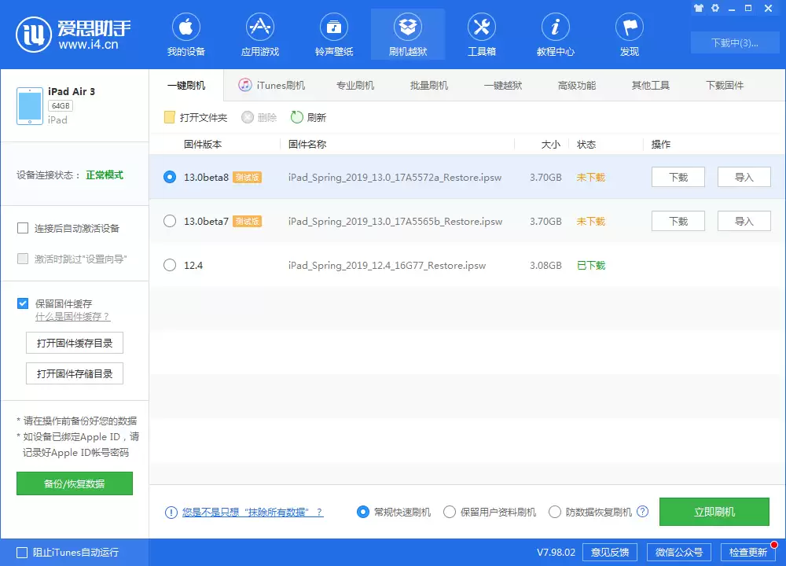Click 备份/恢复数据 button
Image resolution: width=786 pixels, height=566 pixels.
point(75,483)
